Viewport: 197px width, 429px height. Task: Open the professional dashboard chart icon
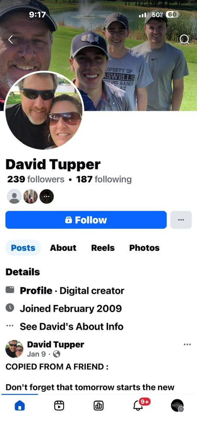pos(98,405)
